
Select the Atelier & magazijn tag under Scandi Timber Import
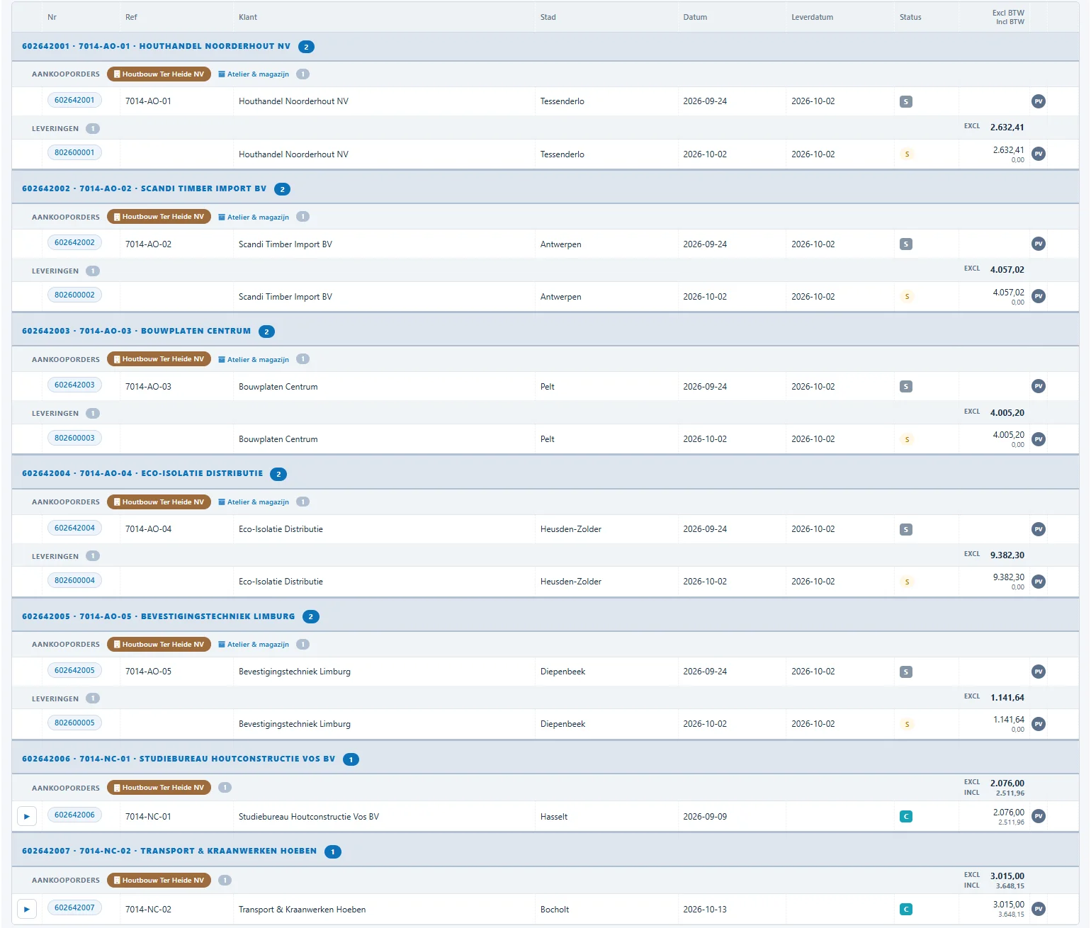pyautogui.click(x=254, y=217)
